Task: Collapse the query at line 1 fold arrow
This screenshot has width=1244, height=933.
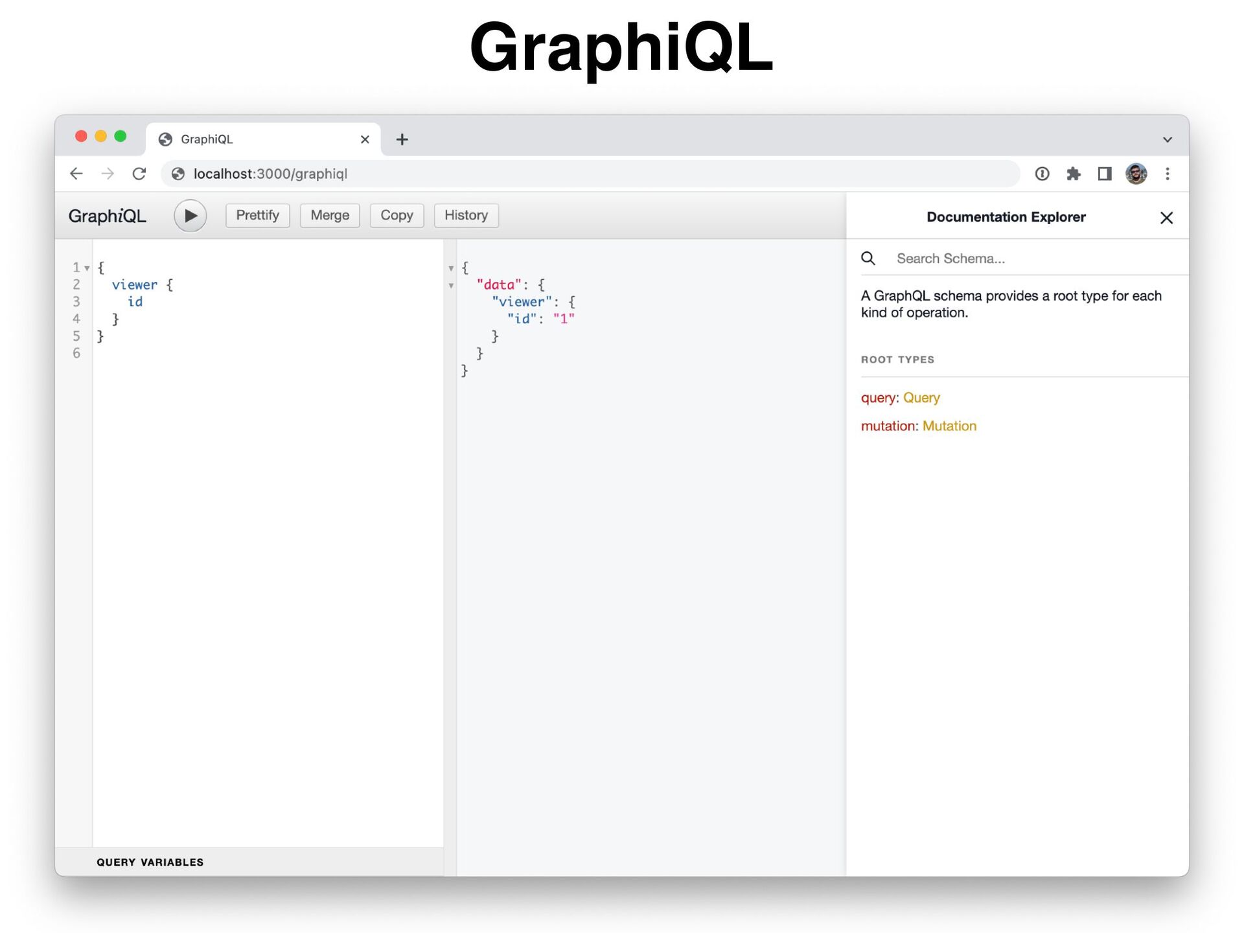Action: tap(87, 268)
